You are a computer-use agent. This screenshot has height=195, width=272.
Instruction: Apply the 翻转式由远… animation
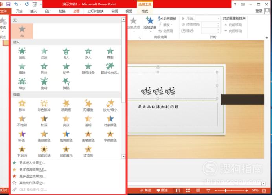click(110, 69)
